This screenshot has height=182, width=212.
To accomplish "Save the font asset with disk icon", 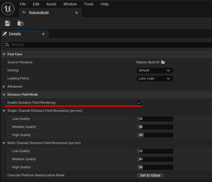I will click(x=7, y=23).
